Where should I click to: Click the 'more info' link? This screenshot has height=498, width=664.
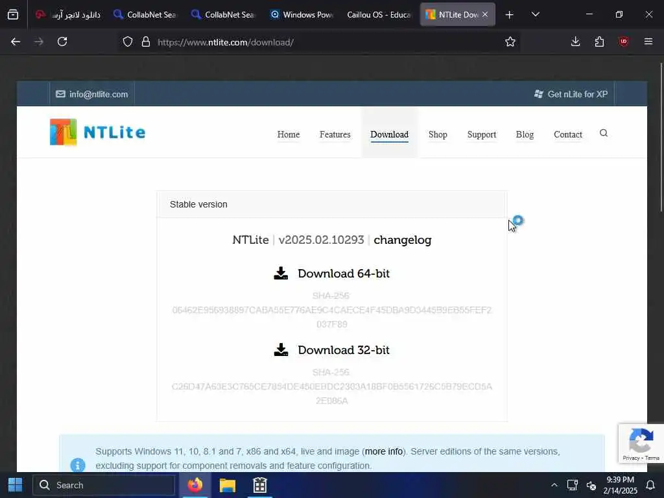point(384,451)
